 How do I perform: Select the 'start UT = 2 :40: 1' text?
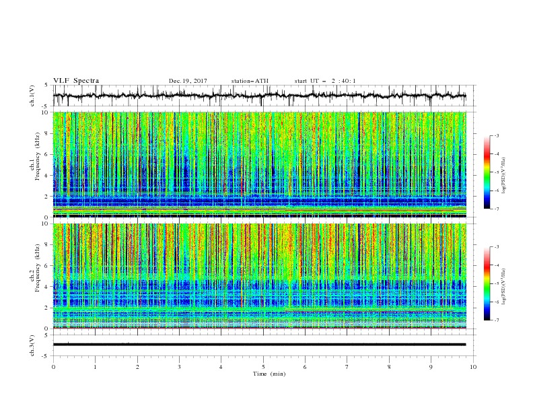[325, 81]
